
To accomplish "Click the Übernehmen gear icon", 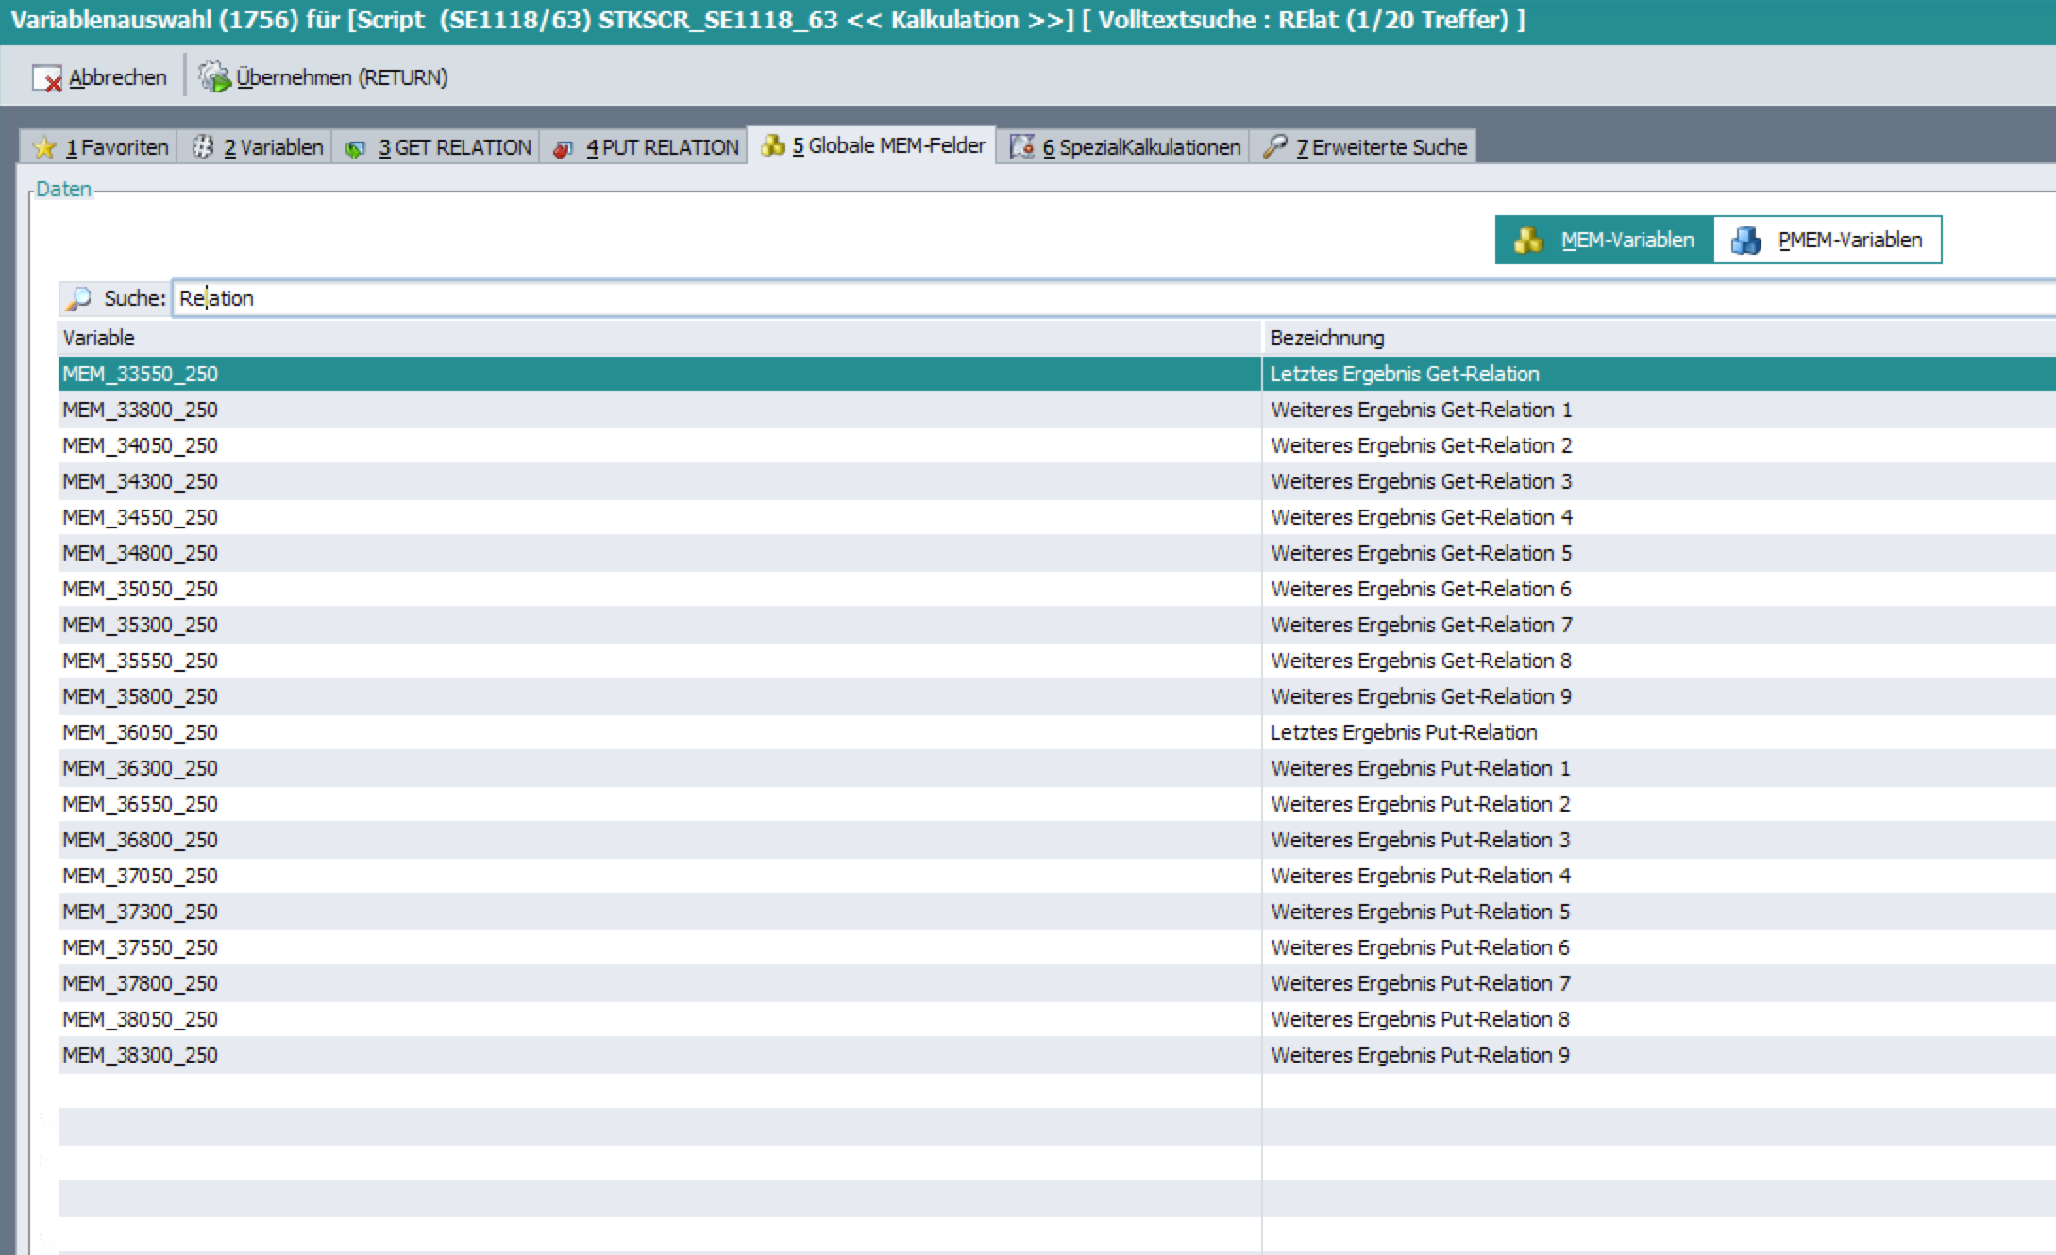I will [215, 77].
